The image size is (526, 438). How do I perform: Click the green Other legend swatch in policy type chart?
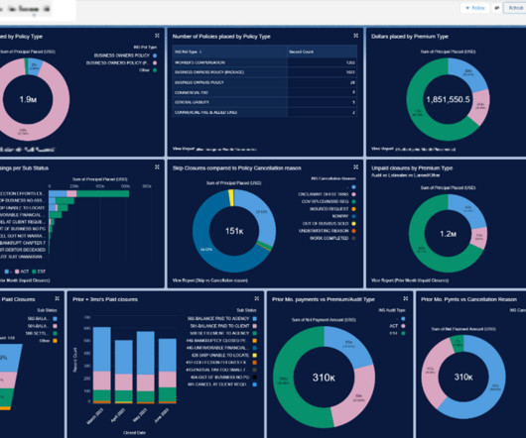click(x=155, y=70)
